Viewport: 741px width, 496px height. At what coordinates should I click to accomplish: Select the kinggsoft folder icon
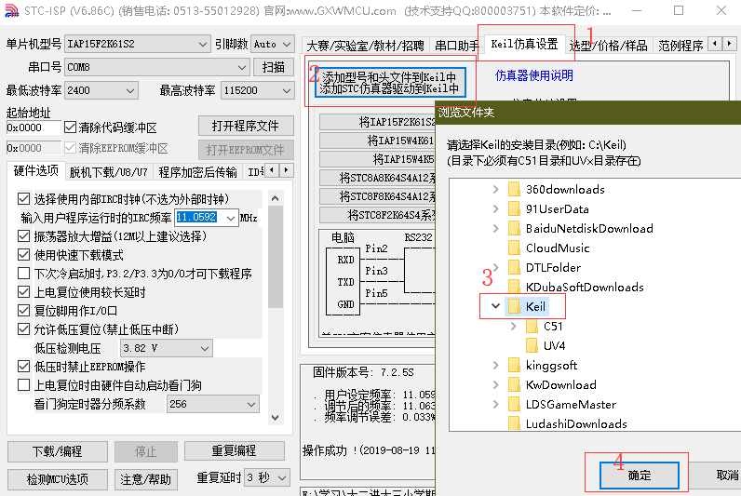click(514, 365)
